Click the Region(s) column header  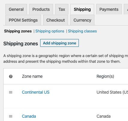[105, 76]
